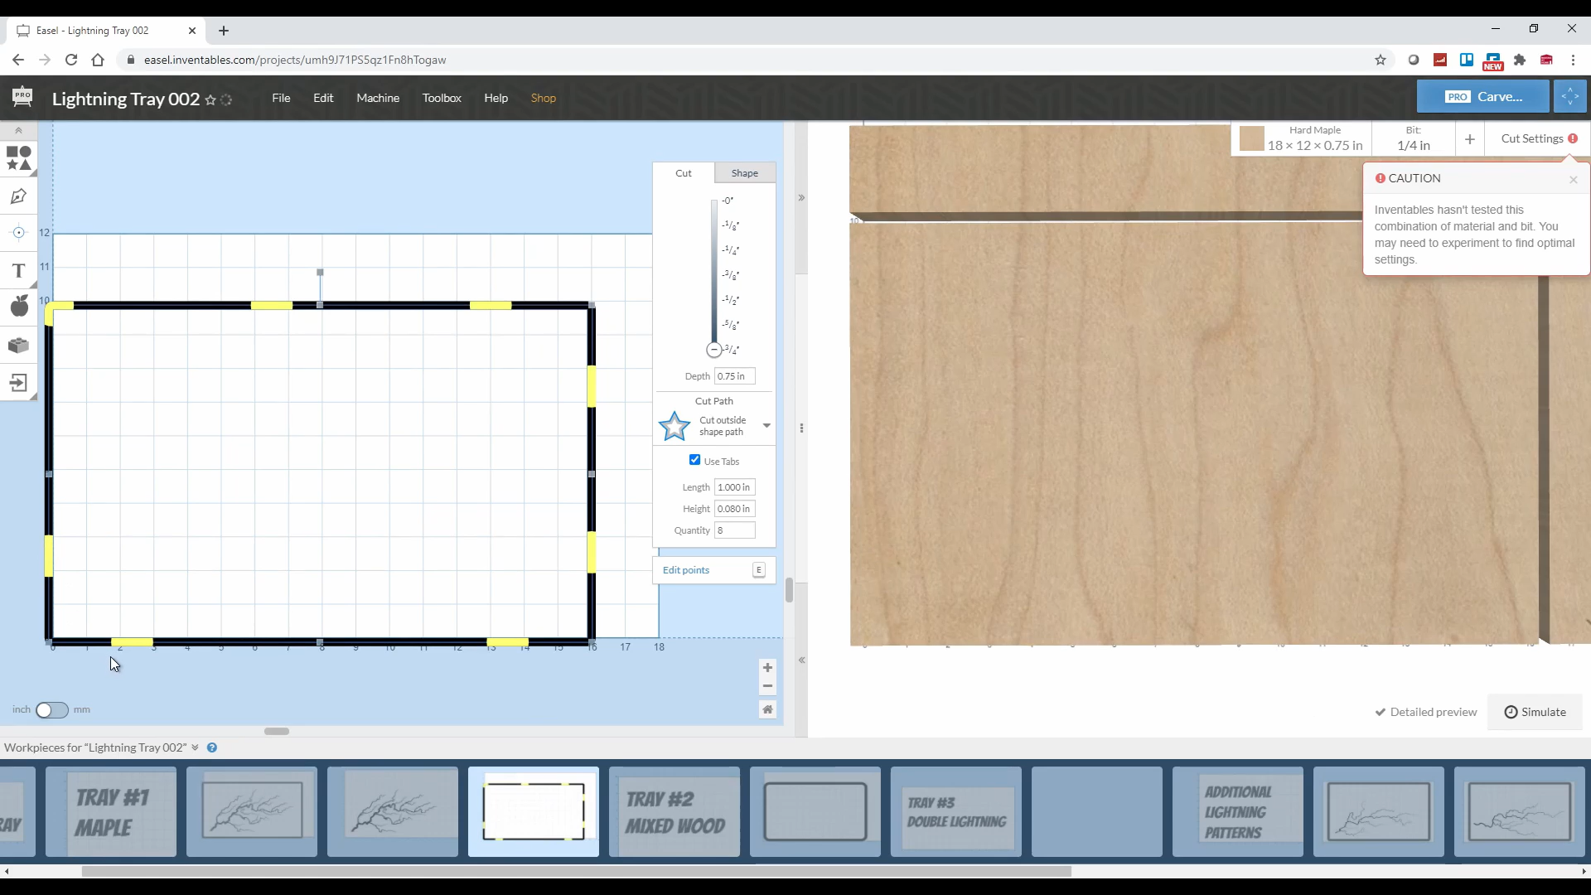Select the Pen drawing tool
The height and width of the screenshot is (895, 1591).
point(18,196)
